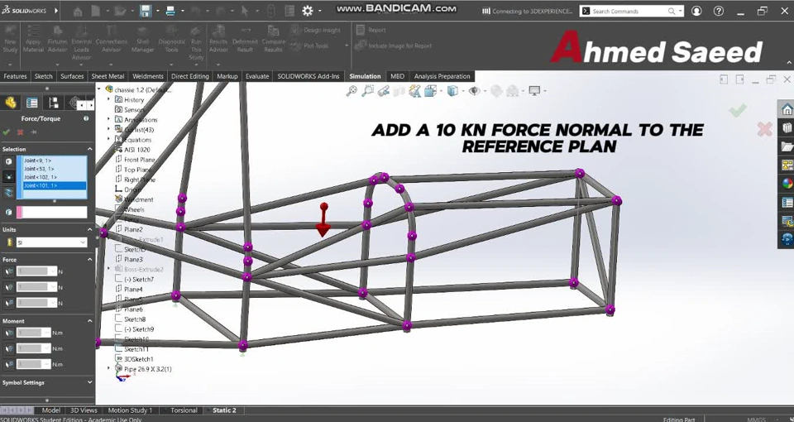
Task: Click the user login profile icon
Action: (x=696, y=11)
